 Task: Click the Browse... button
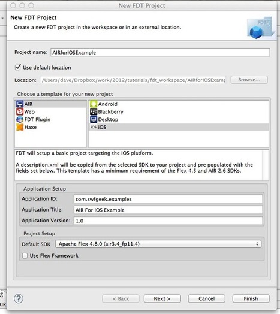[x=249, y=80]
